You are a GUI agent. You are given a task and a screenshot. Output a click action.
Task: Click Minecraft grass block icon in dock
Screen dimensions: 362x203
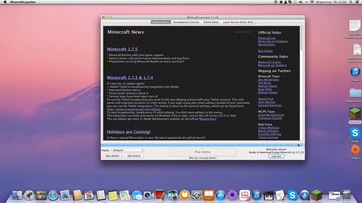coord(317,195)
